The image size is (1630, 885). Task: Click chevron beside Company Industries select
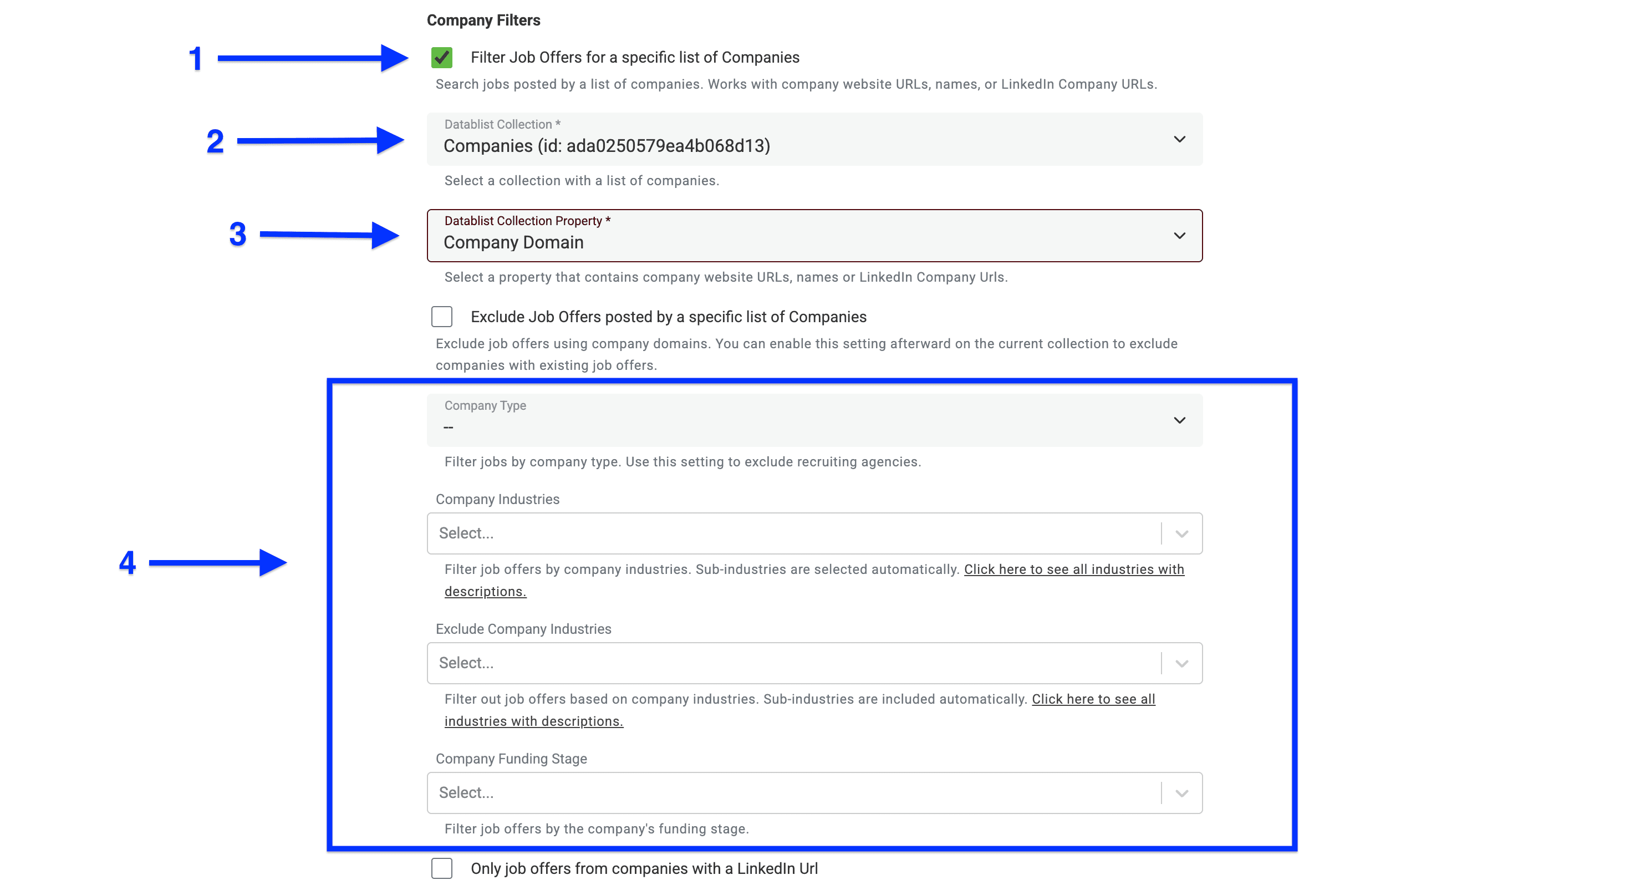click(1181, 533)
